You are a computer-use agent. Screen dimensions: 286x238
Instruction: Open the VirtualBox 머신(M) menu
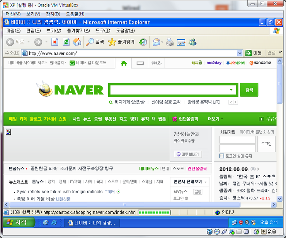[x=13, y=14]
